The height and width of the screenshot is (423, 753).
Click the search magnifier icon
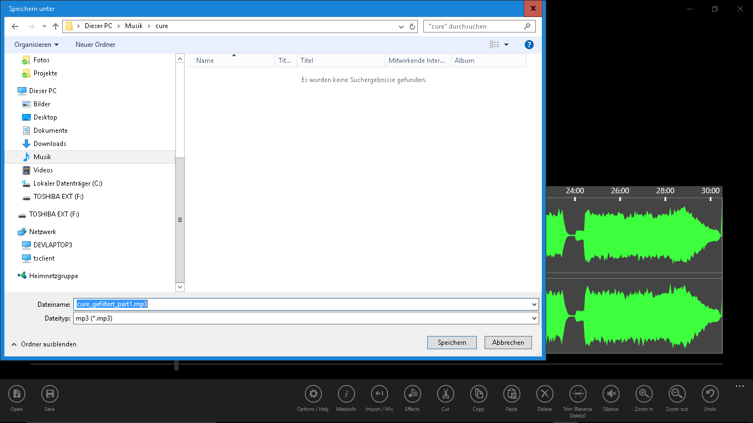528,26
